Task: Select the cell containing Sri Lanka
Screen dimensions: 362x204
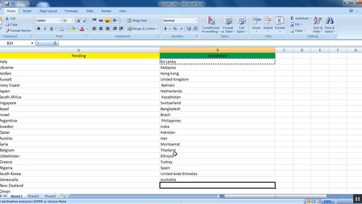Action: point(217,62)
